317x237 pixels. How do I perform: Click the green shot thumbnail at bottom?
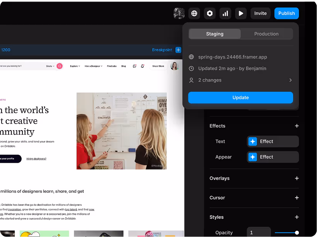pyautogui.click(x=44, y=234)
